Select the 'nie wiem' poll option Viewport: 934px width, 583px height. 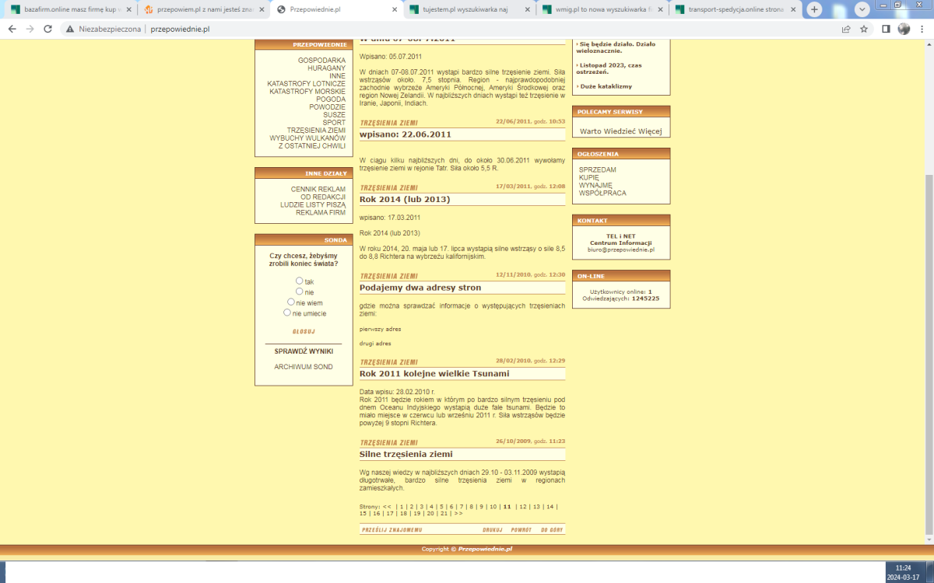(291, 302)
